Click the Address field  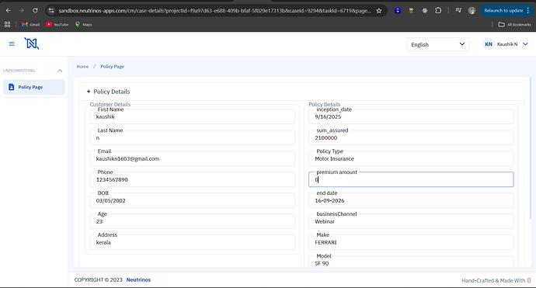(192, 242)
